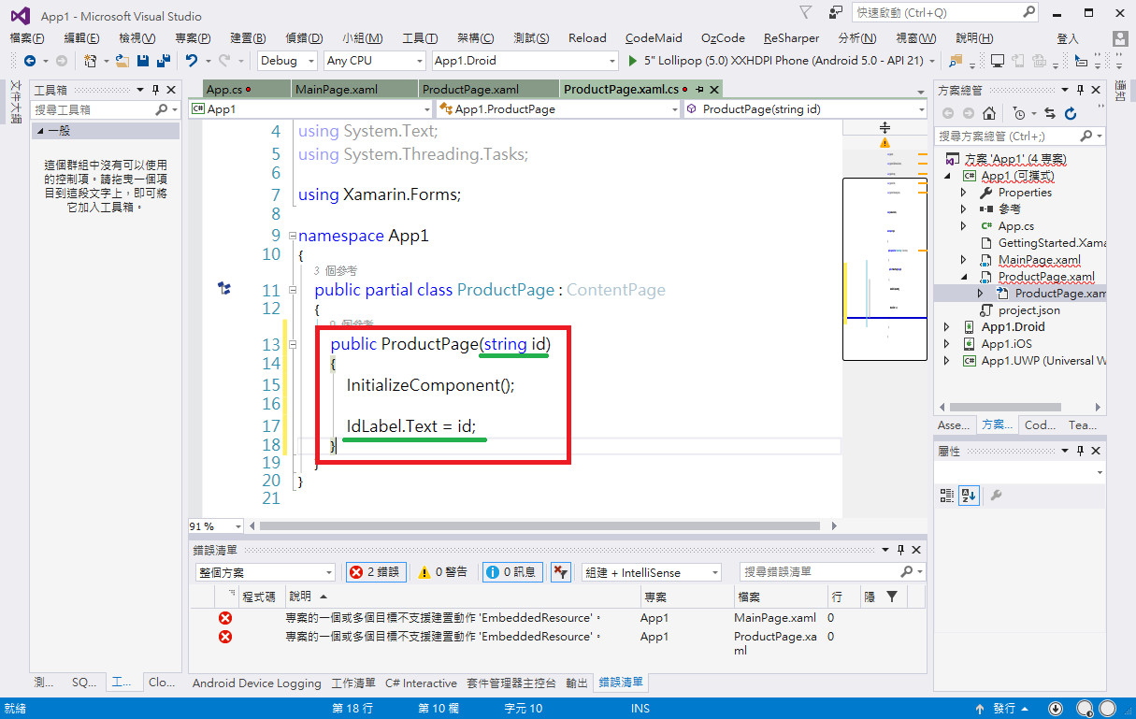Click the split editor icon above scrollbar
1136x719 pixels.
coord(884,127)
